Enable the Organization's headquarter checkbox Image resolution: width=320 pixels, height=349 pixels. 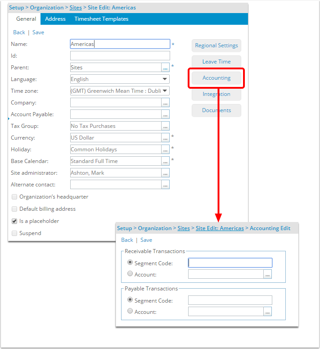(14, 197)
